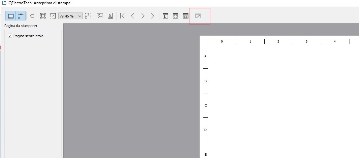
Task: Select portrait orientation icon
Action: pyautogui.click(x=110, y=16)
